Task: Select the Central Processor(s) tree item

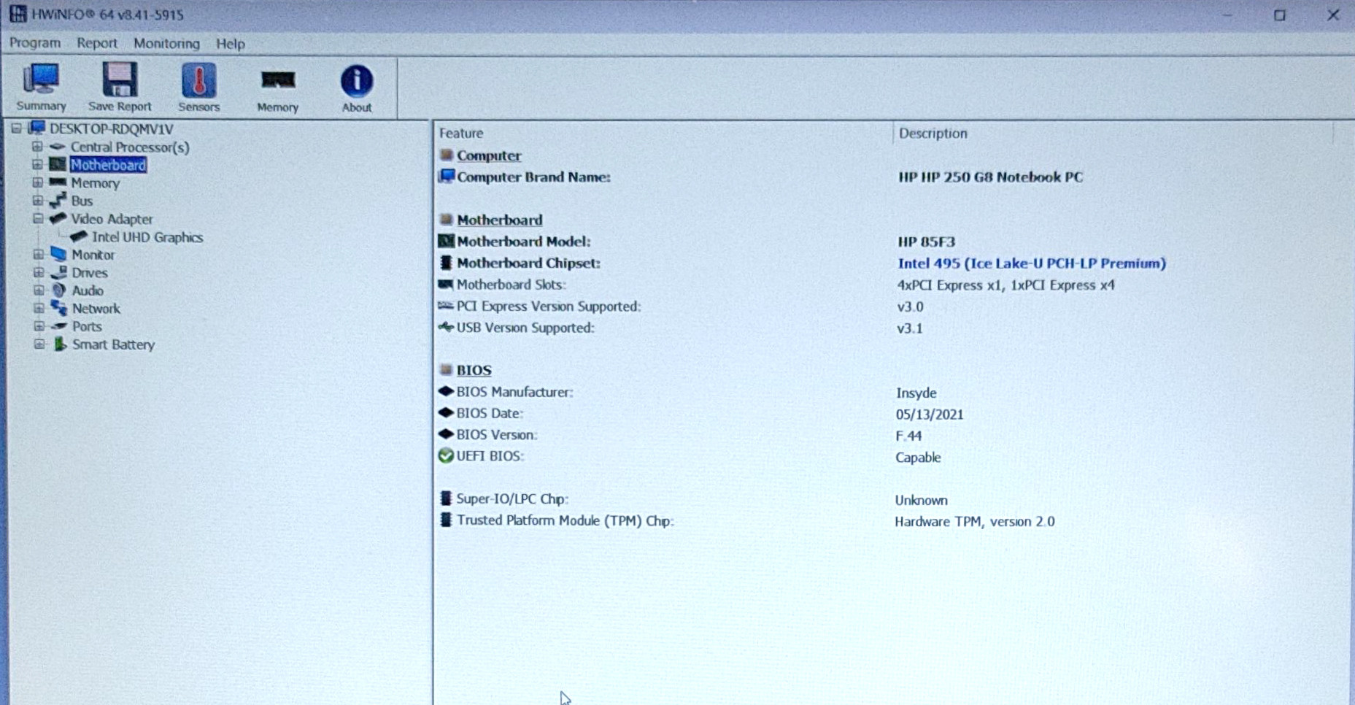Action: [130, 147]
